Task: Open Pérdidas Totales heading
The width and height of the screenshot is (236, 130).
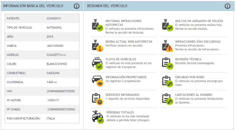Action: [120, 112]
